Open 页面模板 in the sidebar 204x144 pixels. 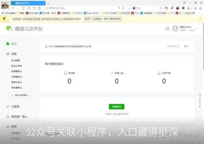coord(16,77)
